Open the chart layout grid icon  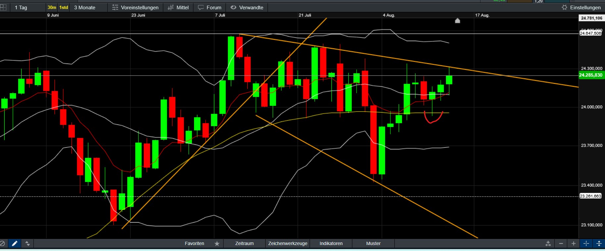pos(3,7)
